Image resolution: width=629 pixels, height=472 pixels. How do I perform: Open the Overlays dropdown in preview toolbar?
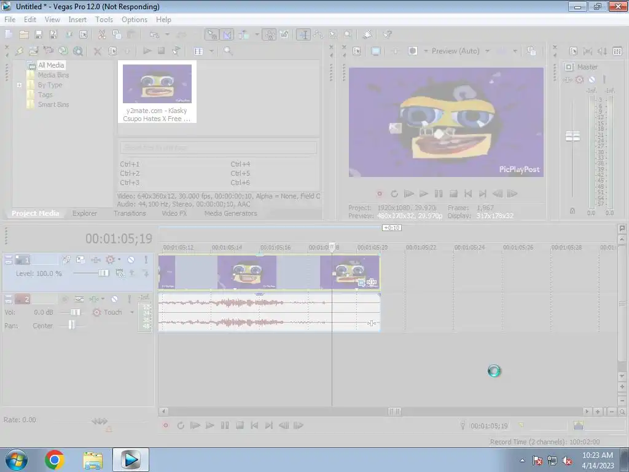(515, 51)
